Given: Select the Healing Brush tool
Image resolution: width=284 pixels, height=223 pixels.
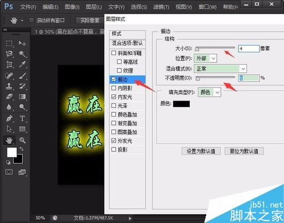Looking at the screenshot, I should pyautogui.click(x=9, y=76).
